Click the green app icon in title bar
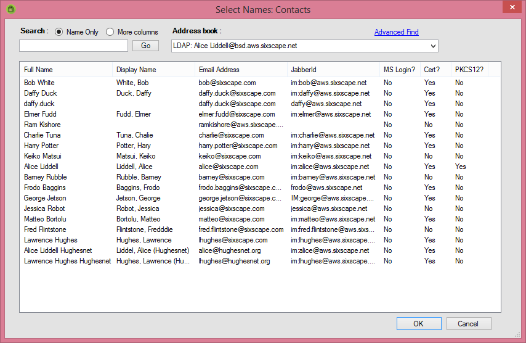 10,9
